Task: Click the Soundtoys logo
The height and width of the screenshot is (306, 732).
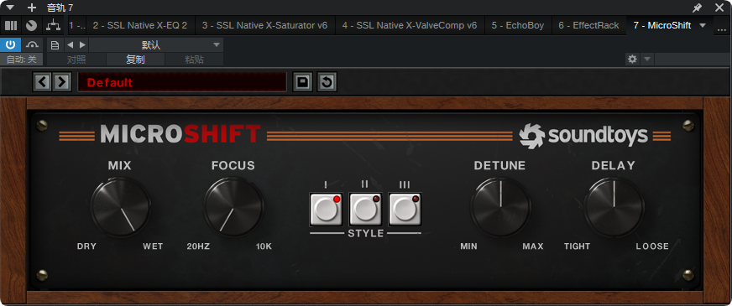Action: [x=583, y=136]
